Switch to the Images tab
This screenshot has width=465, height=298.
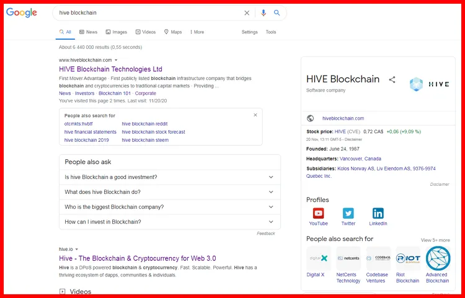tap(117, 32)
